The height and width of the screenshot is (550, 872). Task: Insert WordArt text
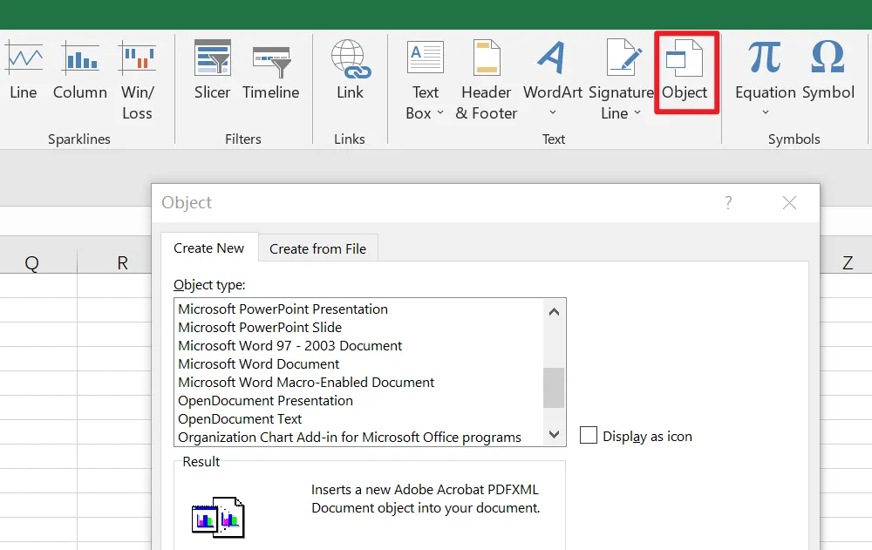point(553,78)
